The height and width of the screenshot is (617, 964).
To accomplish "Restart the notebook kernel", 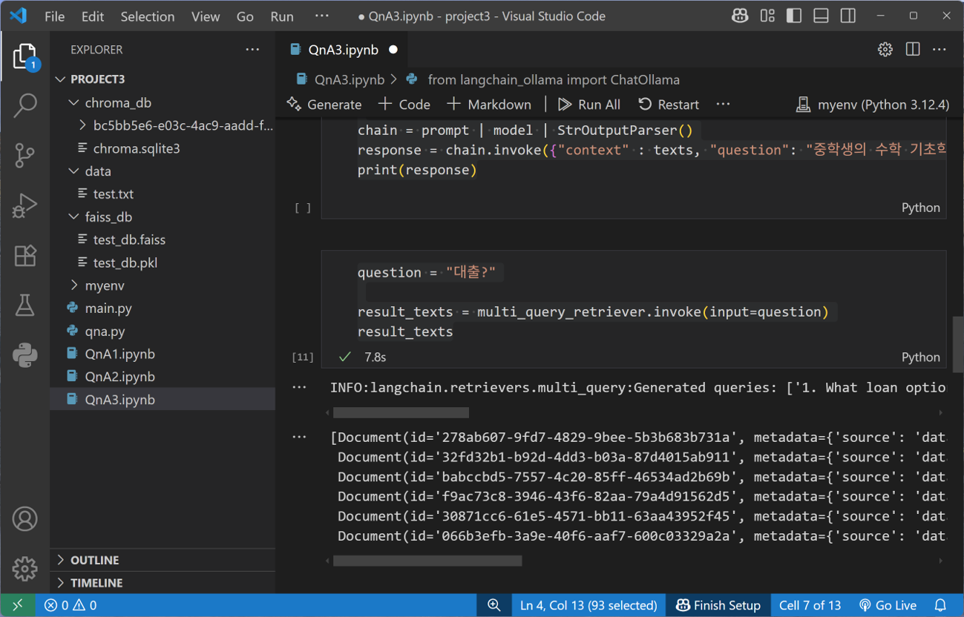I will click(x=669, y=105).
